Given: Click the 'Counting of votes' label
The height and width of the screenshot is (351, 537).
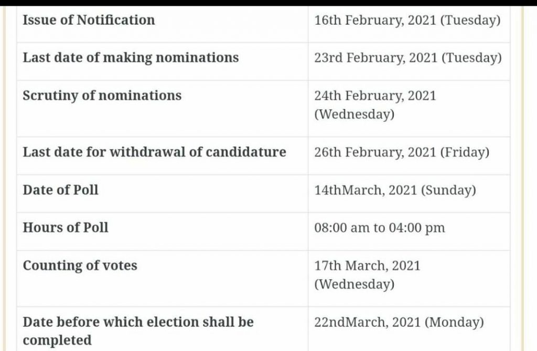Looking at the screenshot, I should [80, 266].
